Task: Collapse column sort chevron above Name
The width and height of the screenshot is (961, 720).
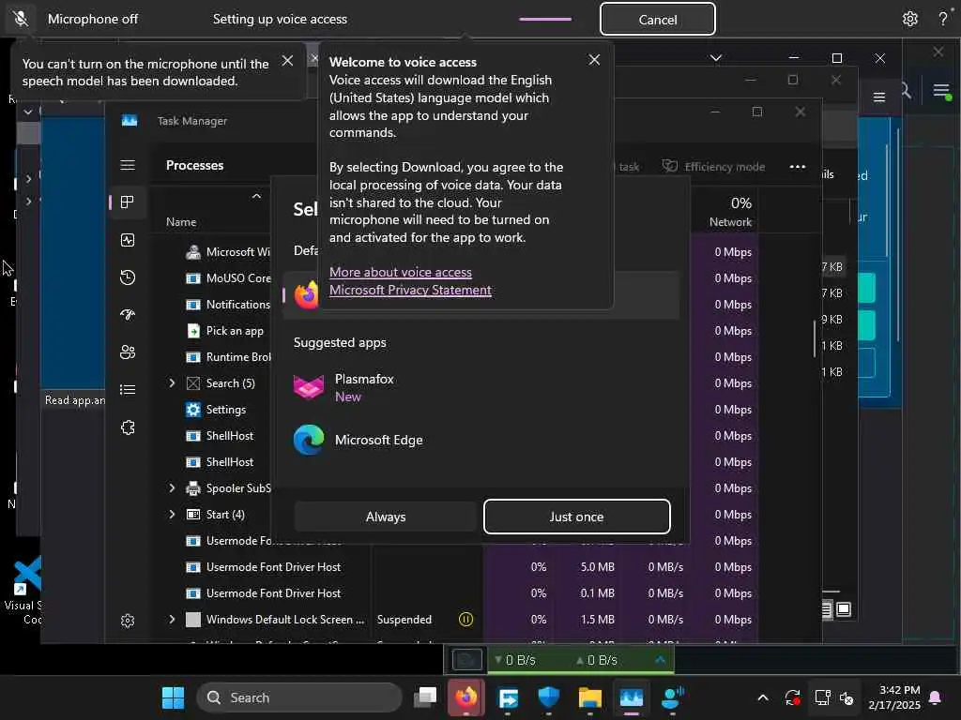Action: [256, 196]
